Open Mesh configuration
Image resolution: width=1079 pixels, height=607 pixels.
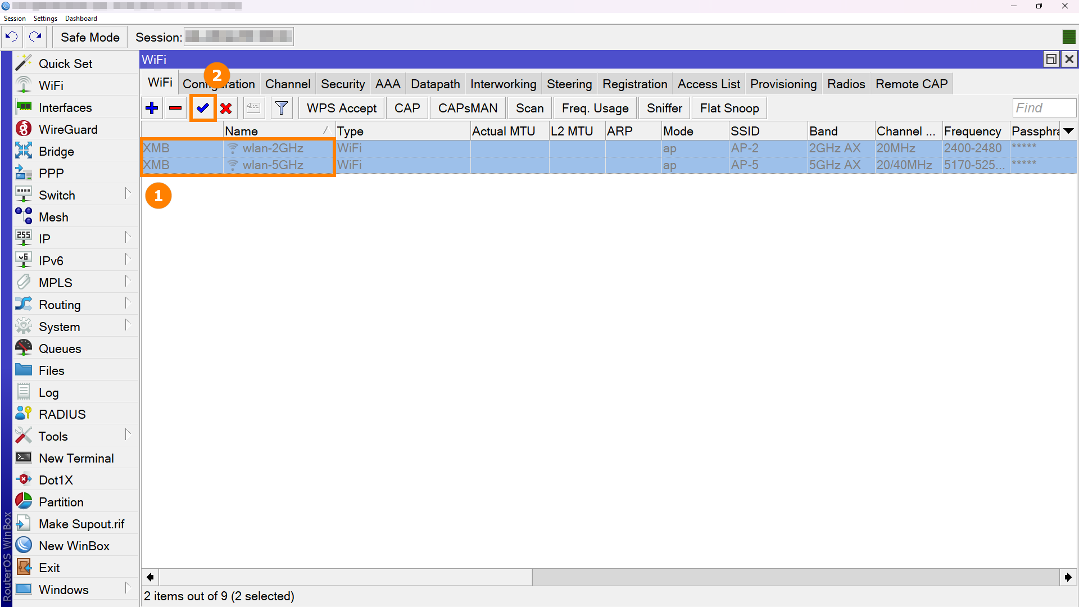76,217
